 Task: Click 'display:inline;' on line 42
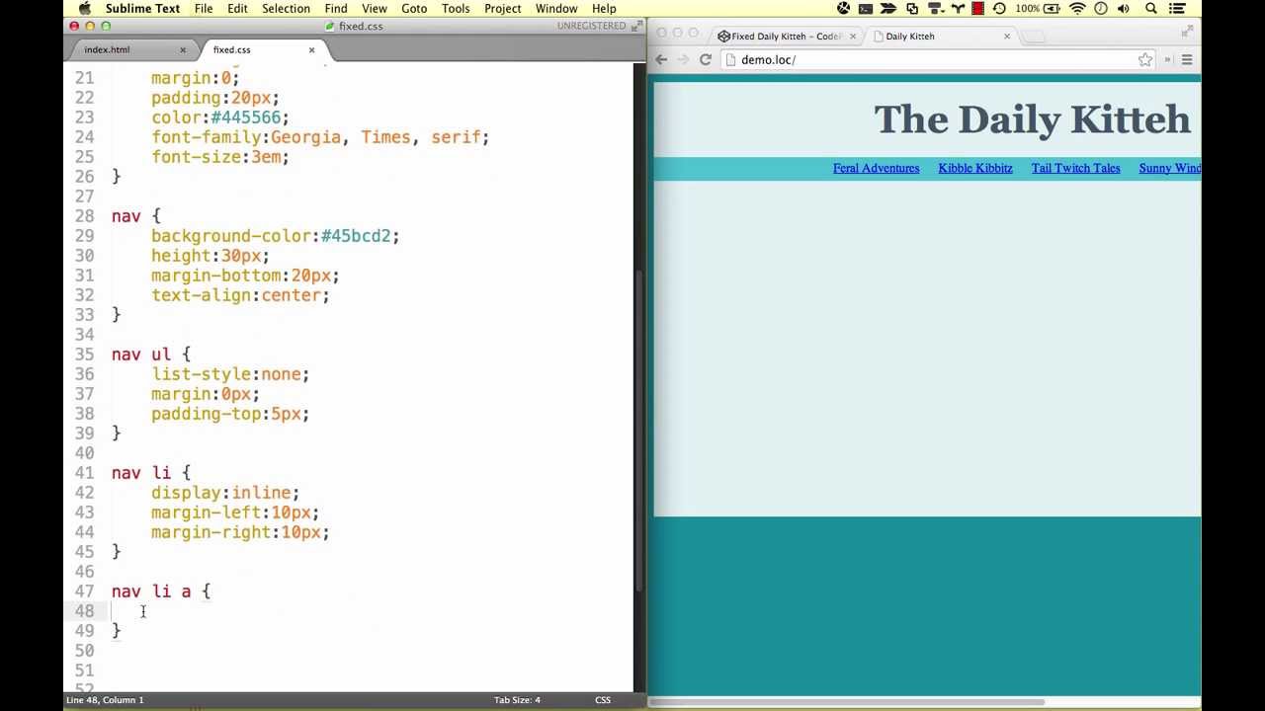(225, 493)
